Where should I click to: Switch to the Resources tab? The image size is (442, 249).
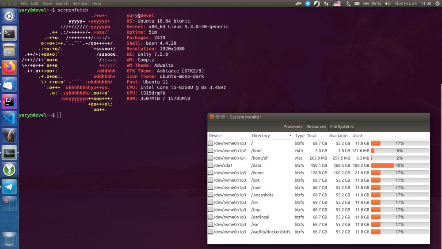(x=316, y=126)
